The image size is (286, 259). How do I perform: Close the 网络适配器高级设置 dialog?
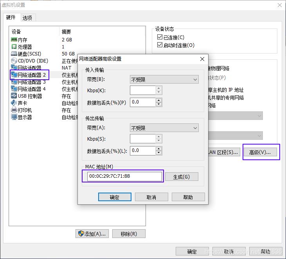tap(202, 59)
